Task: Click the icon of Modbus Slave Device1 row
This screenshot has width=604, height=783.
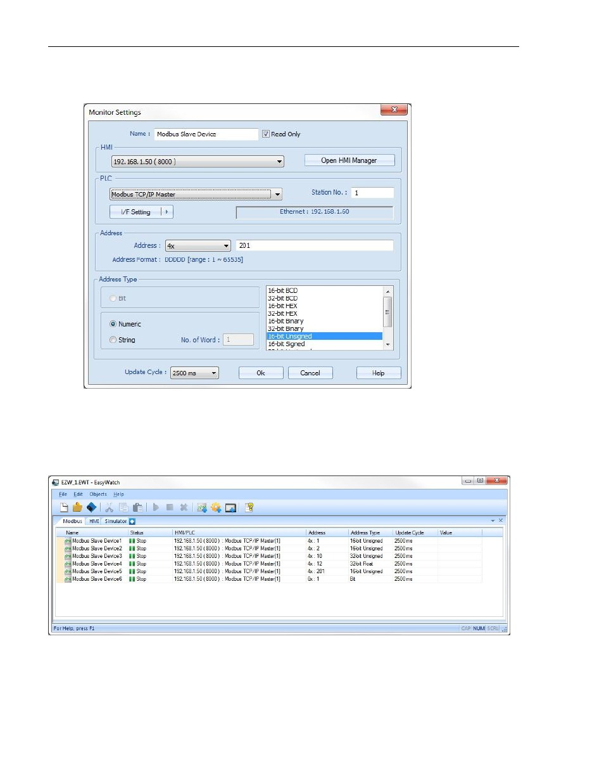Action: click(68, 541)
